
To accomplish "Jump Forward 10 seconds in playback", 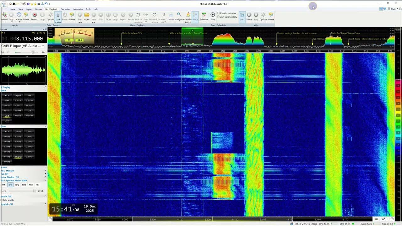I will point(154,18).
